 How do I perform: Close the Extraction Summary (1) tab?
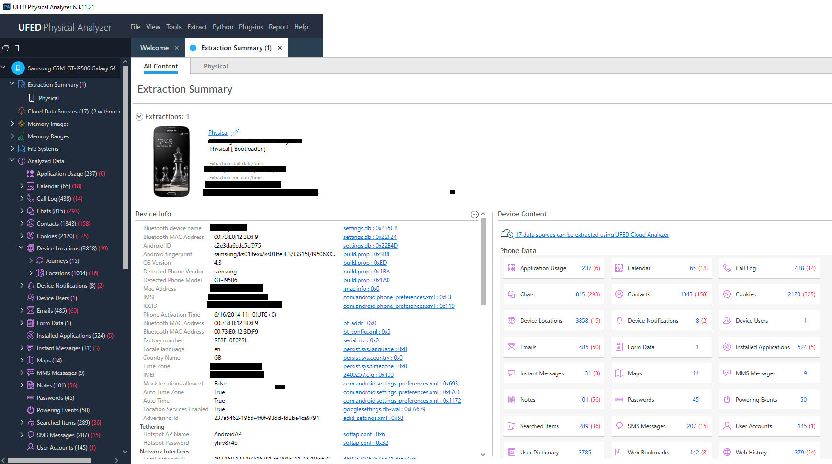click(280, 48)
